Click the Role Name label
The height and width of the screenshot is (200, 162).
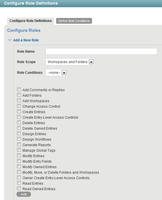tap(26, 52)
